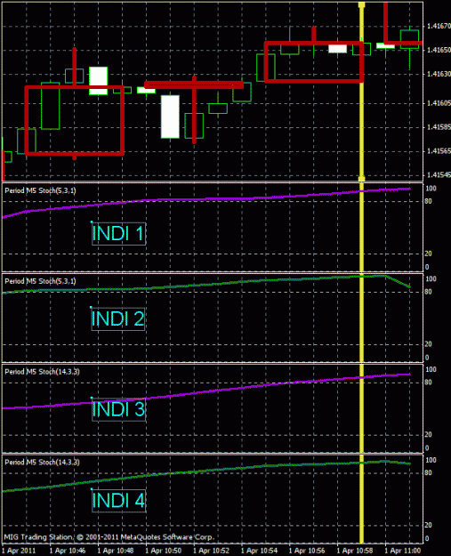Click the 1 Apr 10:50 time label
The height and width of the screenshot is (556, 451).
click(x=163, y=551)
